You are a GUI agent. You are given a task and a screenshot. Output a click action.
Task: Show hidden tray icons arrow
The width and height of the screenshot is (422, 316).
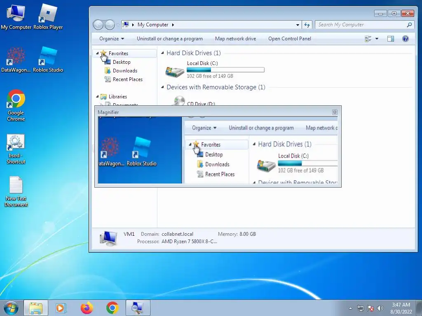(x=350, y=308)
